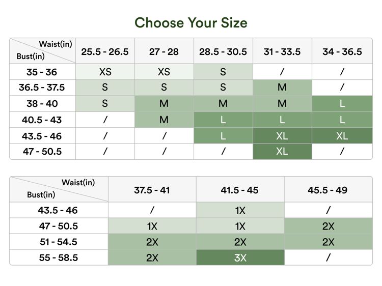Viewport: 382px width, 286px height.
Task: Click the 3X size cell
Action: click(240, 258)
